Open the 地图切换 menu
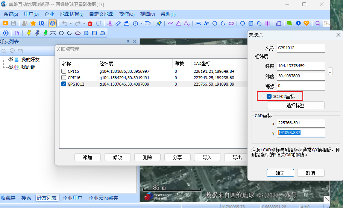The image size is (343, 208). coord(72,14)
